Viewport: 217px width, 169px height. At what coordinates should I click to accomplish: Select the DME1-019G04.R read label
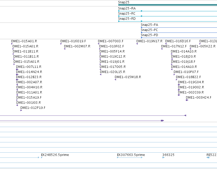(191, 82)
